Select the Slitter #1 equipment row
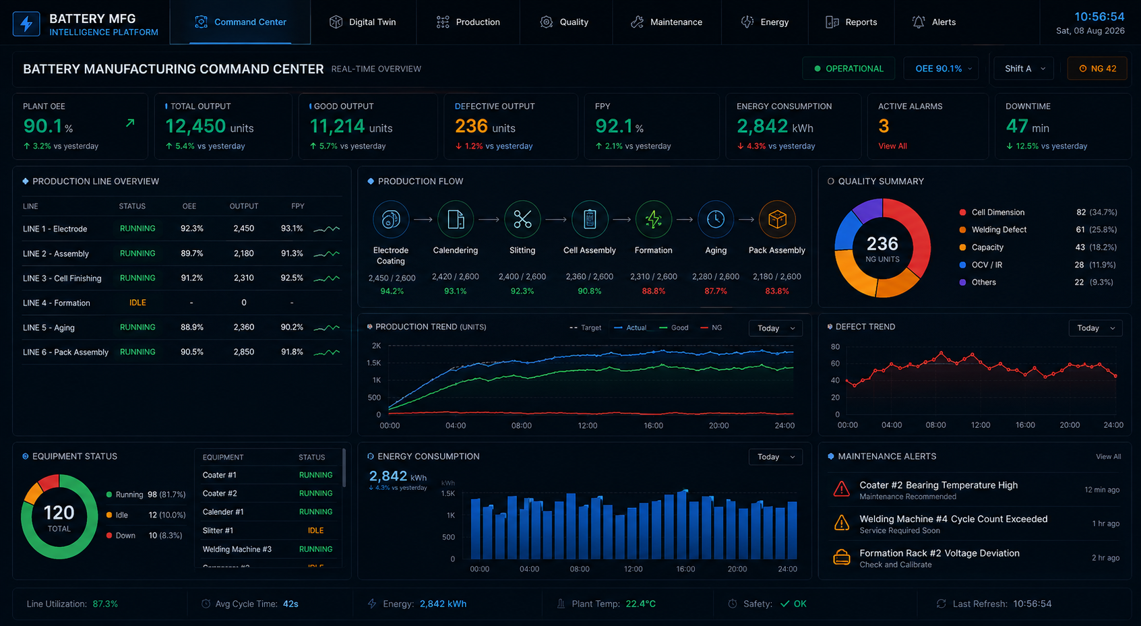The width and height of the screenshot is (1141, 626). 268,530
